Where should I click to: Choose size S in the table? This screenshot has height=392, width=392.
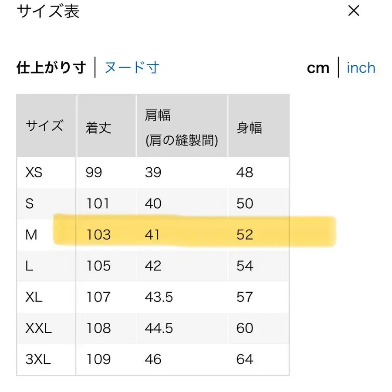pos(29,203)
